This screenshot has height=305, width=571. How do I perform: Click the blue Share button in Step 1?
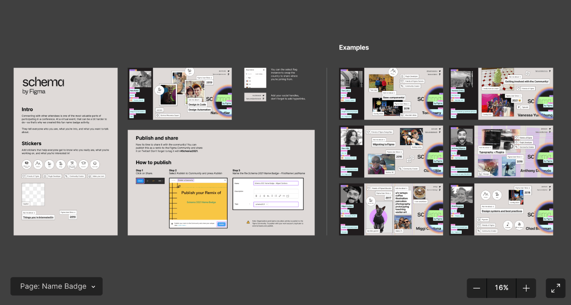(x=140, y=181)
